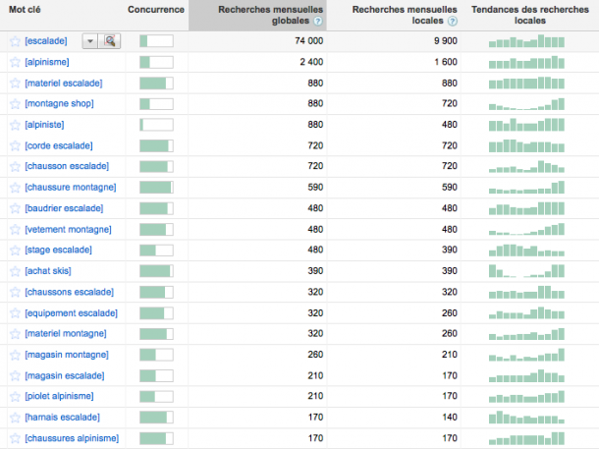The height and width of the screenshot is (449, 599).
Task: Sort by Mot clé column header
Action: coord(25,10)
